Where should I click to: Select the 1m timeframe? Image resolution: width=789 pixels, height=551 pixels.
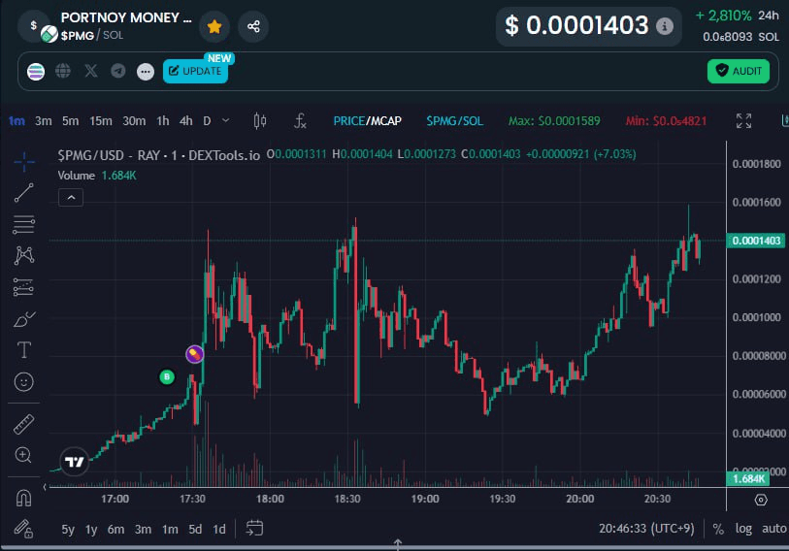pyautogui.click(x=16, y=120)
